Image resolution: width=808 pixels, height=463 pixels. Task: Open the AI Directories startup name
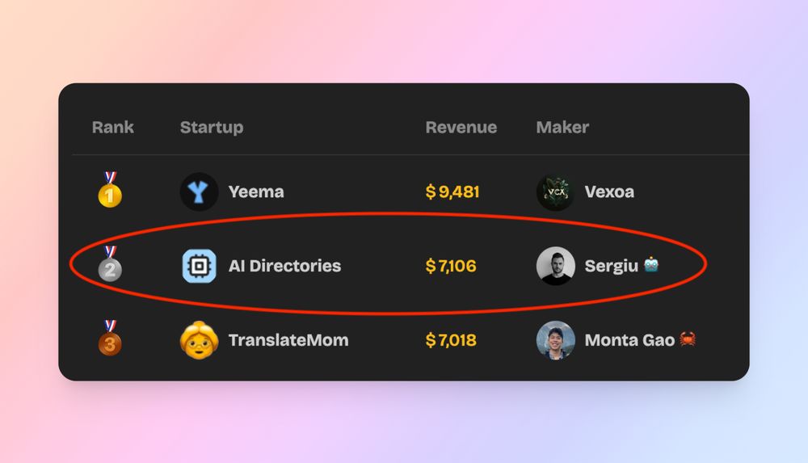point(284,266)
